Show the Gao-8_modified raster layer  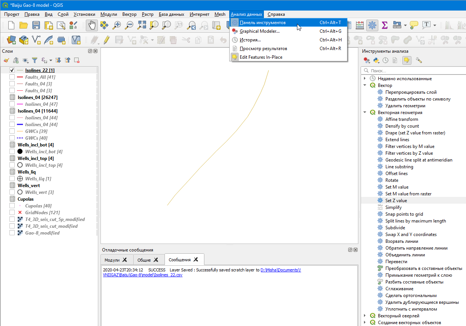[x=11, y=233]
